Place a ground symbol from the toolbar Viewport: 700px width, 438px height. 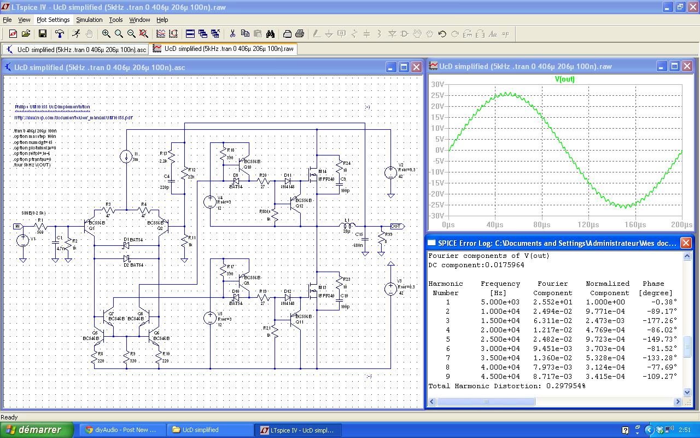click(x=329, y=34)
